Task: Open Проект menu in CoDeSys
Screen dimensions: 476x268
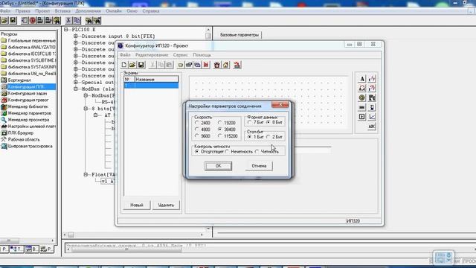Action: click(42, 11)
